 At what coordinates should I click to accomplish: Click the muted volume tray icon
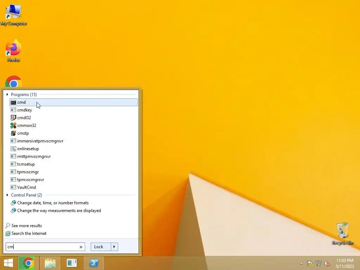pos(327,263)
